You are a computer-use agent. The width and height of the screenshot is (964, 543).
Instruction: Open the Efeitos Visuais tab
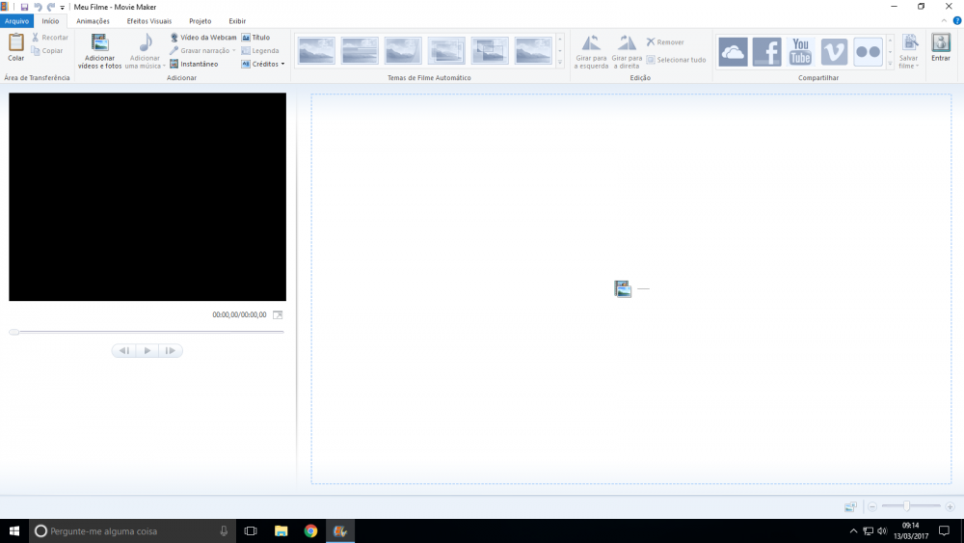[148, 20]
